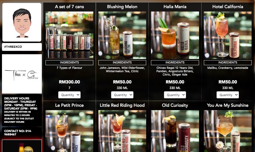Click the Blushing Melon product photo

click(x=122, y=35)
